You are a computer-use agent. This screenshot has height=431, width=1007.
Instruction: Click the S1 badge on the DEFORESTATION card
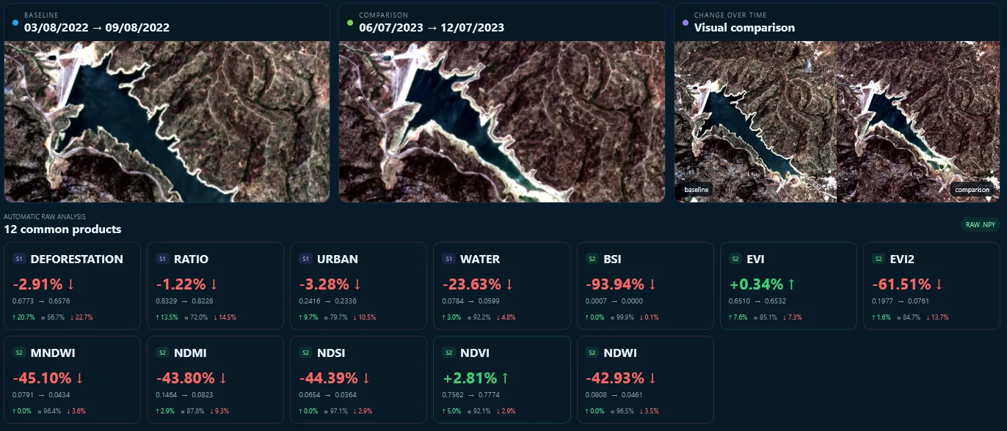(20, 259)
